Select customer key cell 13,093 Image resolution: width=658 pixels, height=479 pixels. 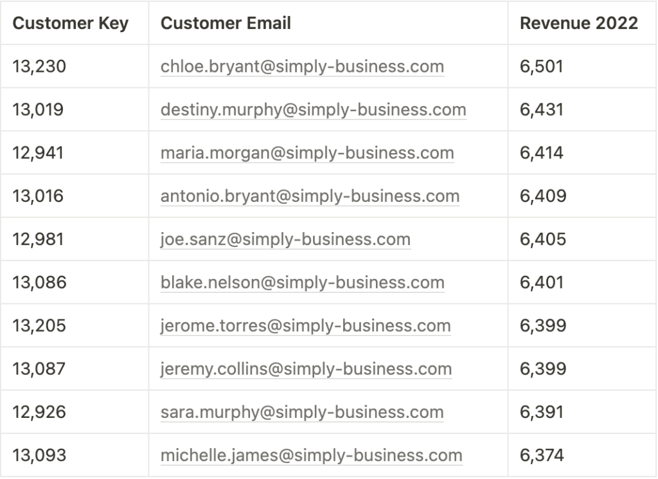click(x=75, y=455)
